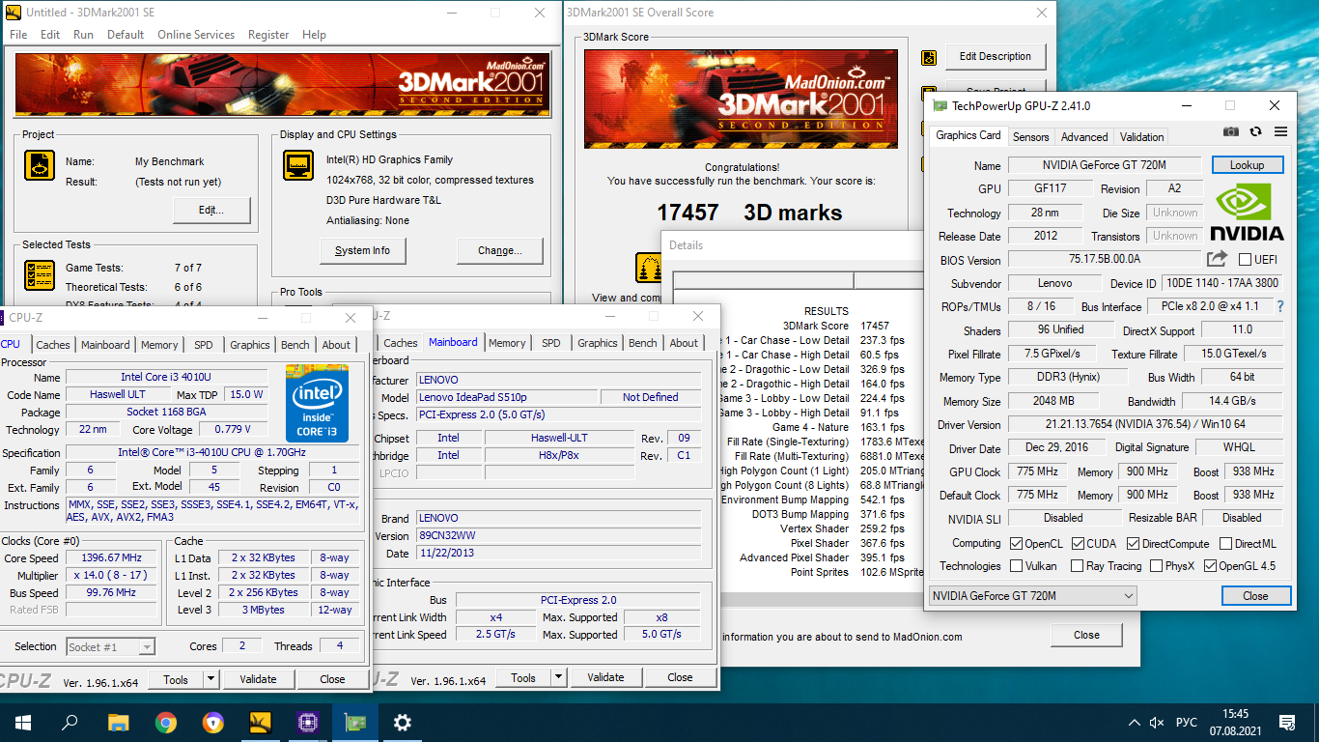Open the Register menu in 3DMark

(268, 35)
